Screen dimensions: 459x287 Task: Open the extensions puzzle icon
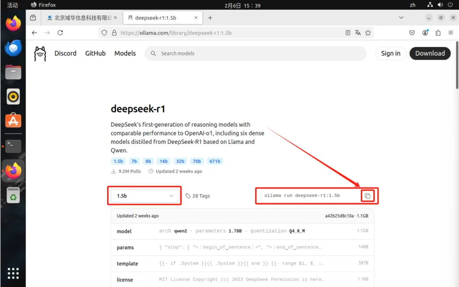438,33
